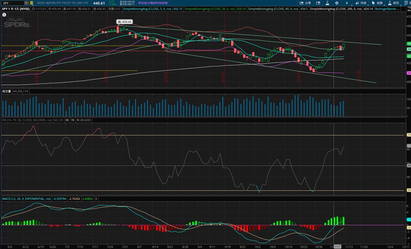
Task: Click SimpleMovingAvg (CLOSE, 20, 0, no) label
Action: (210, 9)
